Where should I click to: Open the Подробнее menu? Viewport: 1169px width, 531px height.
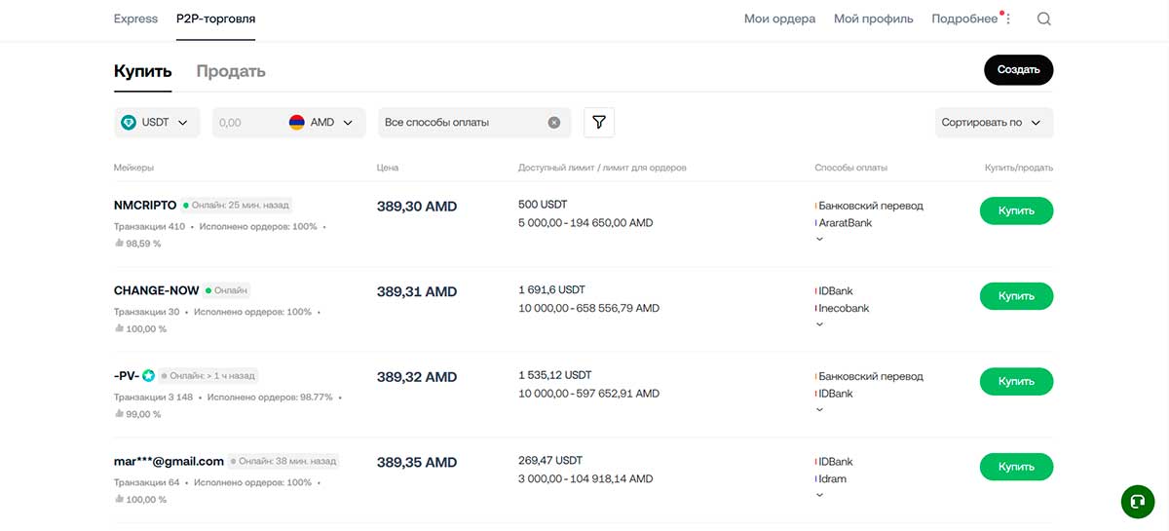point(964,19)
